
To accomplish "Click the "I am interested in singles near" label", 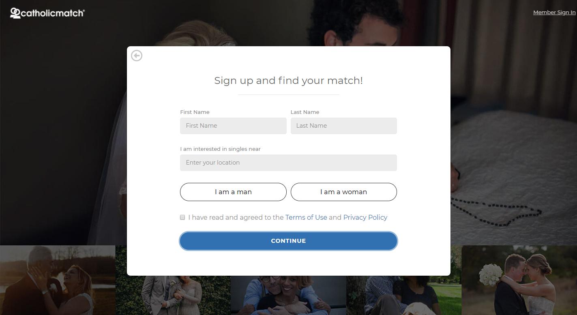I will point(220,149).
